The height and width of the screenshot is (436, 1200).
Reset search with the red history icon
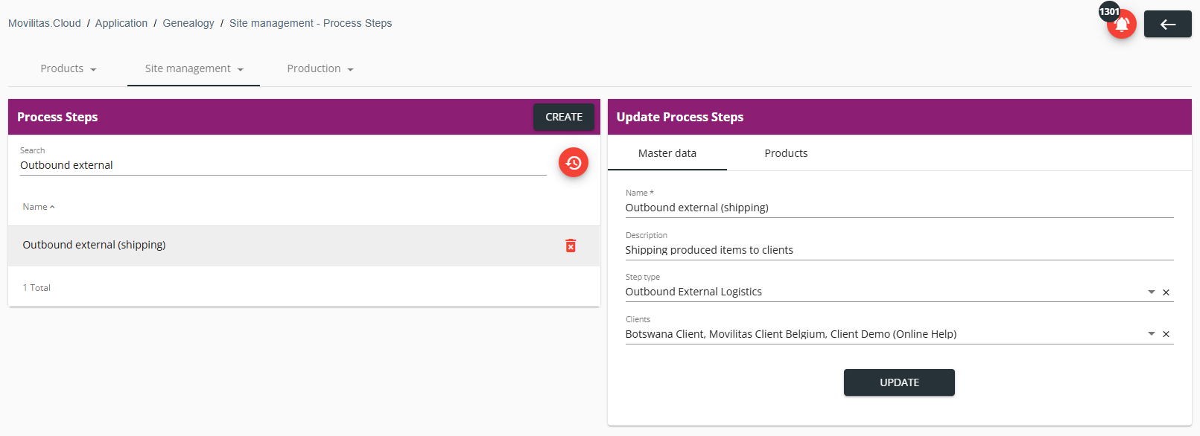click(x=574, y=162)
